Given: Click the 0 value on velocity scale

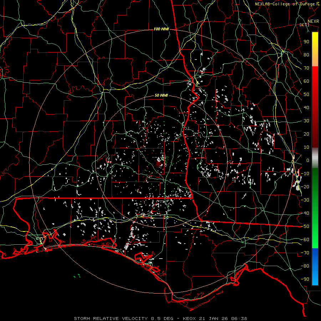Looking at the screenshot, I should 308,160.
